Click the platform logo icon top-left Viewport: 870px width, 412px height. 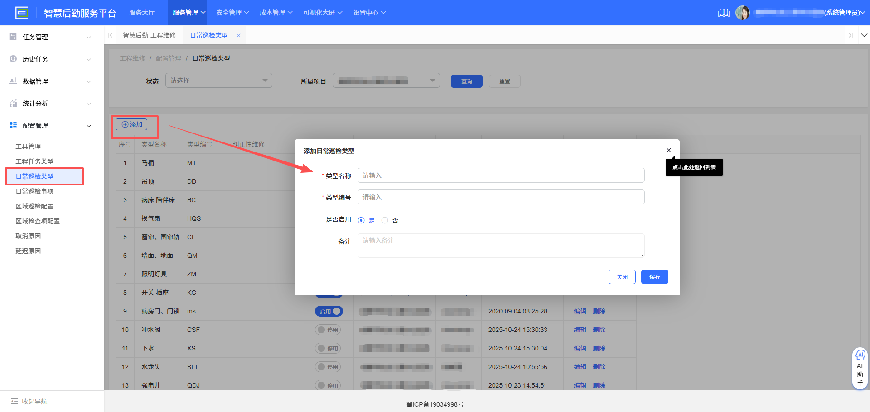click(21, 12)
